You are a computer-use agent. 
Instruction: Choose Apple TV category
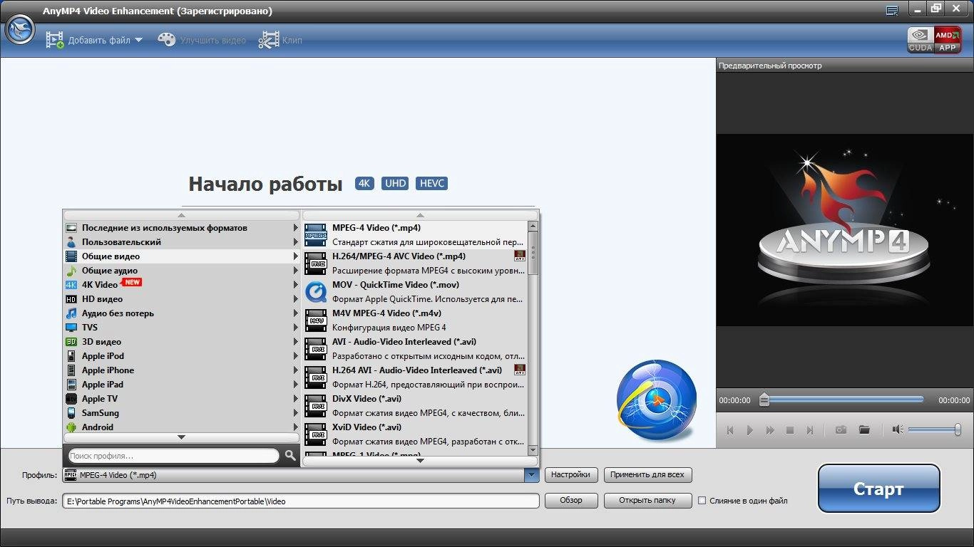tap(181, 399)
